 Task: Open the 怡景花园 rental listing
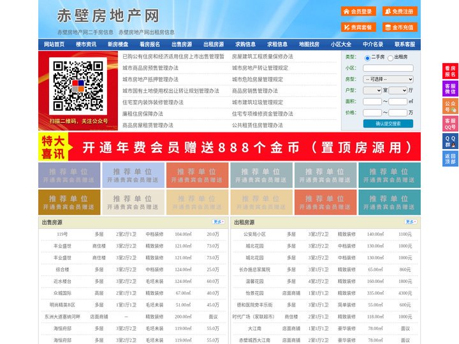254,293
